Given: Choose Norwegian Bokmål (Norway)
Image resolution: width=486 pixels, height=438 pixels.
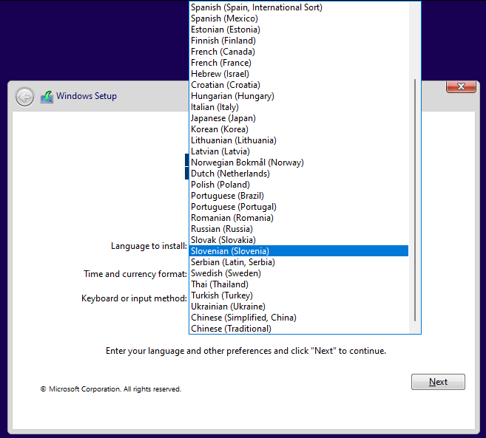Looking at the screenshot, I should [x=299, y=162].
